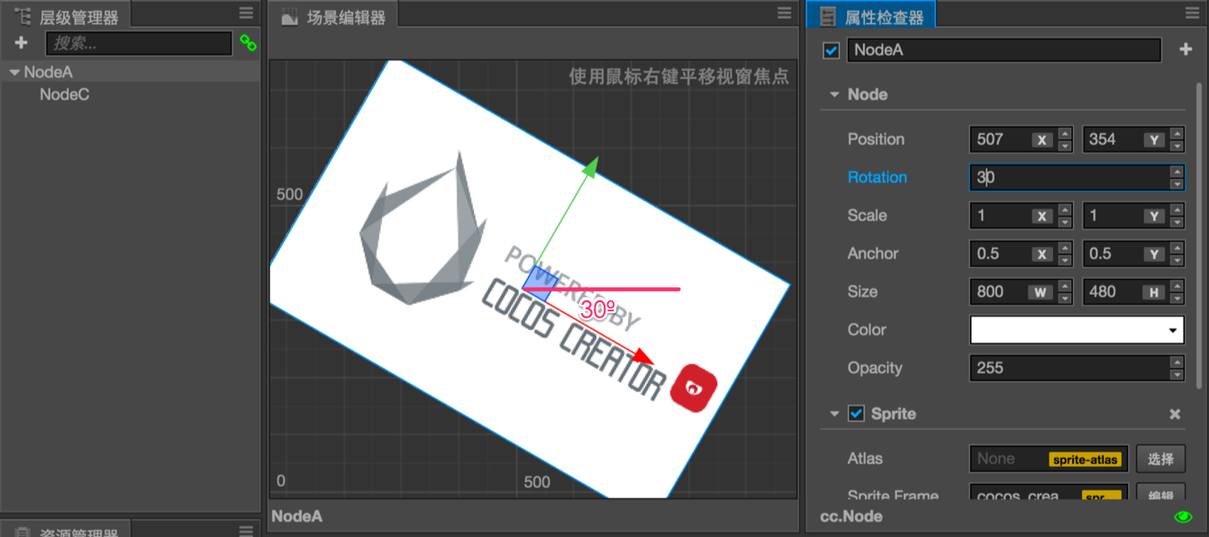This screenshot has height=537, width=1209.
Task: Click the Rotation input field
Action: [x=1069, y=177]
